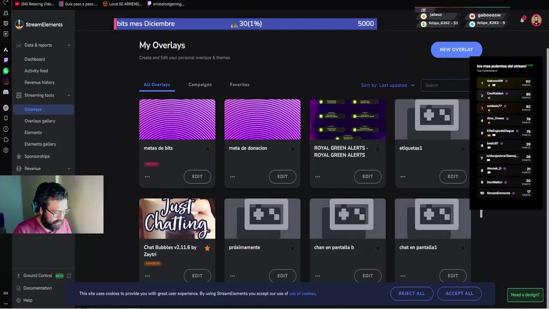Open the three-dot menu for chat en pantalla1
This screenshot has height=309, width=549.
(x=403, y=276)
